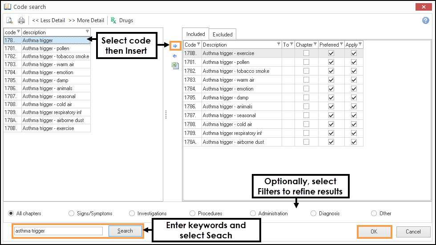Screen dimensions: 436x245
Task: Click the blue remove left arrow
Action: tap(175, 56)
